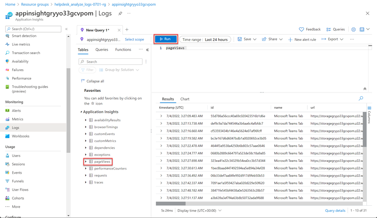The width and height of the screenshot is (377, 218).
Task: Expand the browserTimings table
Action: tap(86, 127)
